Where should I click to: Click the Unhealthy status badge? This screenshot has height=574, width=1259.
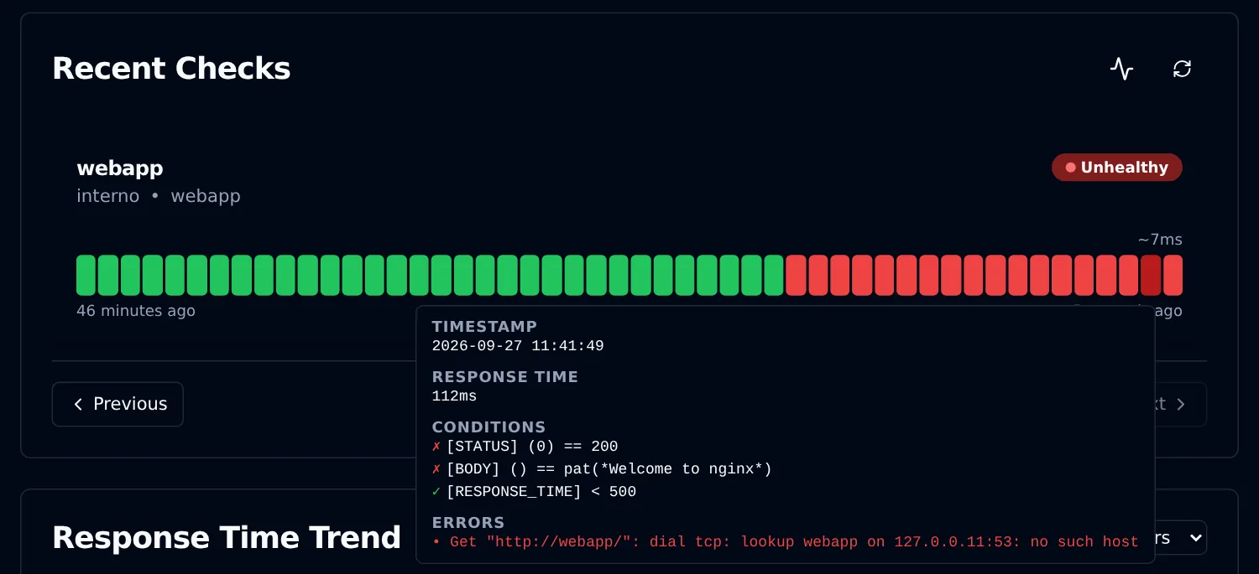point(1116,168)
